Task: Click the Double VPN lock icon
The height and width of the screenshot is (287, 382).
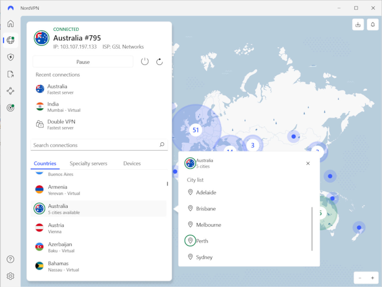Action: point(40,124)
